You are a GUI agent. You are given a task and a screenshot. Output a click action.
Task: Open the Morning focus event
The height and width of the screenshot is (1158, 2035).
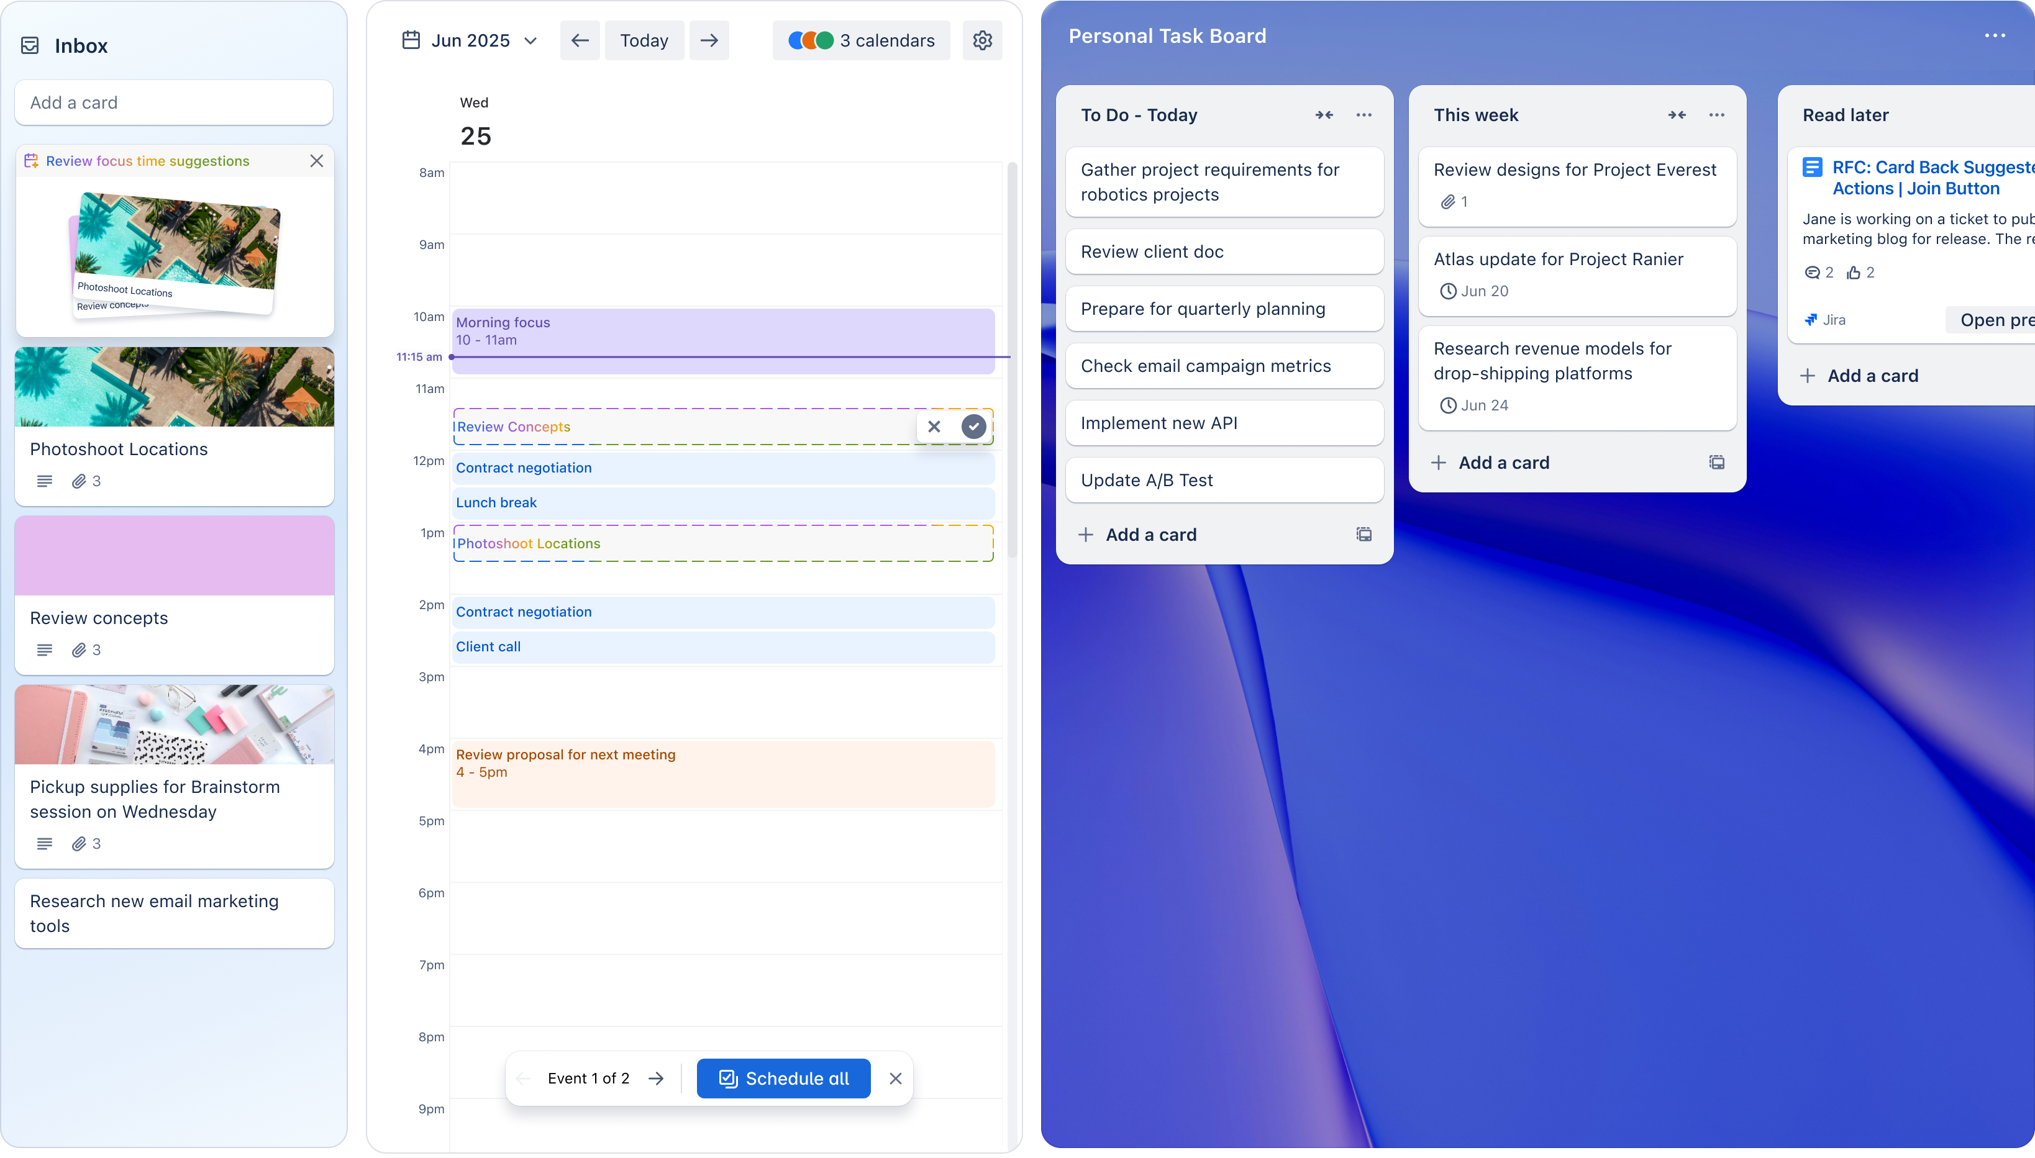tap(723, 342)
